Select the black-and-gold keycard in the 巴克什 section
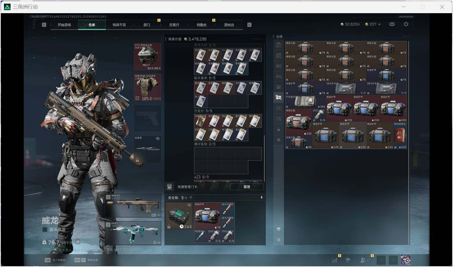453x267 pixels. point(201,121)
